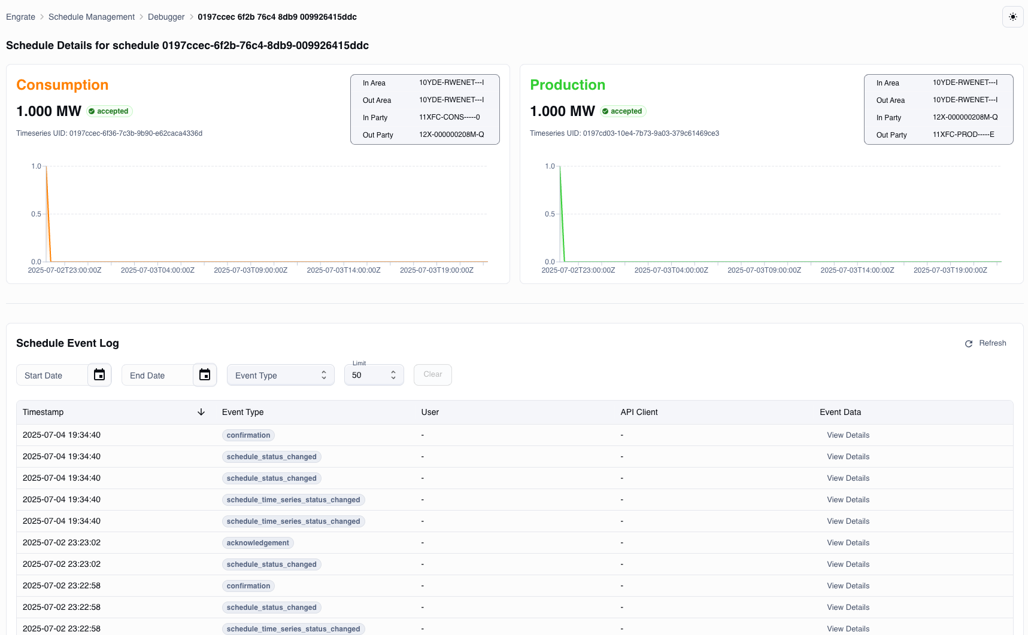The height and width of the screenshot is (635, 1028).
Task: Open the End Date calendar picker icon
Action: coord(205,375)
